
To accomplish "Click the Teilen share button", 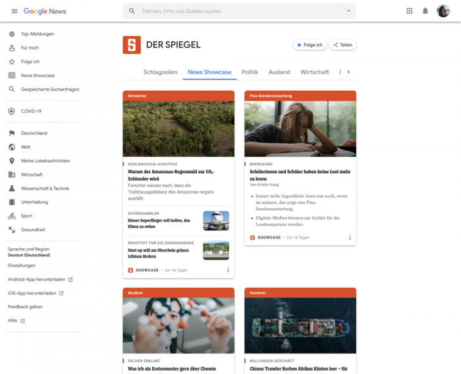I will pos(342,45).
